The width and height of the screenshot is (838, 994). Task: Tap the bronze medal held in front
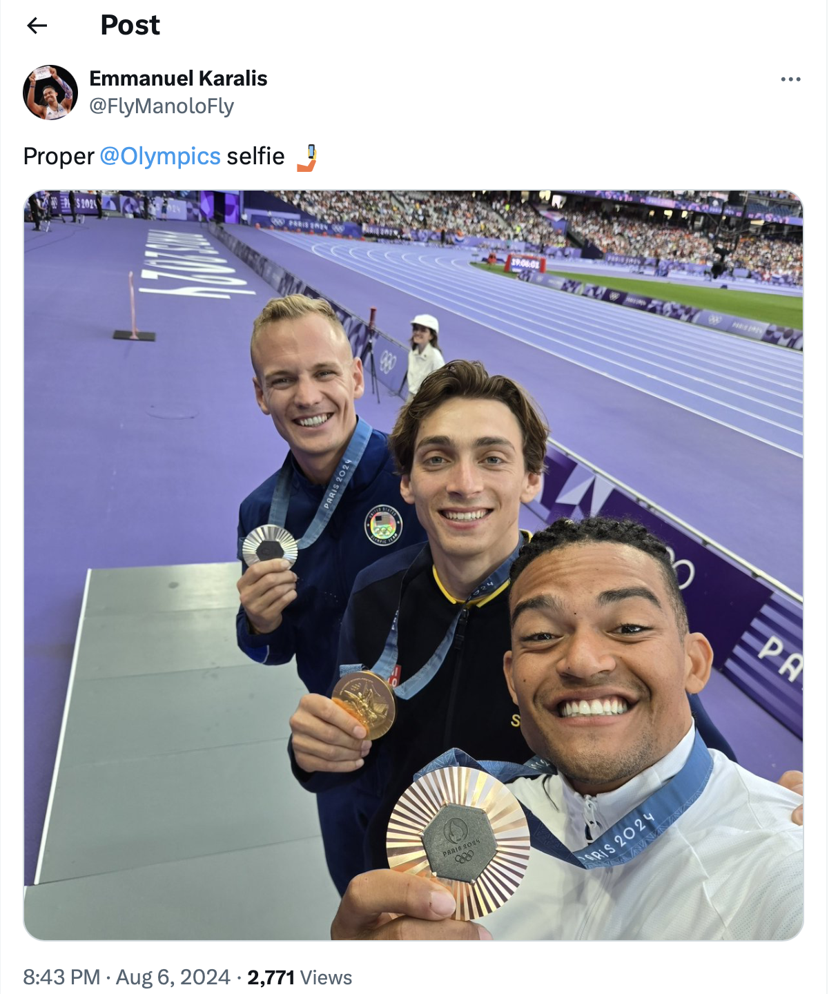458,843
